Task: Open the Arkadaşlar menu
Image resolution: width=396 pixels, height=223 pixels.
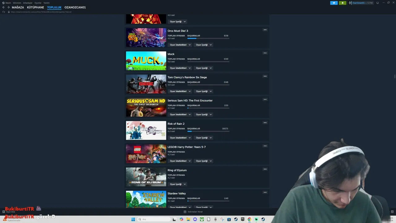Action: point(28,3)
